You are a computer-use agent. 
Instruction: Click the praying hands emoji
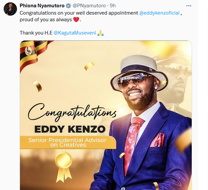[x=101, y=33]
